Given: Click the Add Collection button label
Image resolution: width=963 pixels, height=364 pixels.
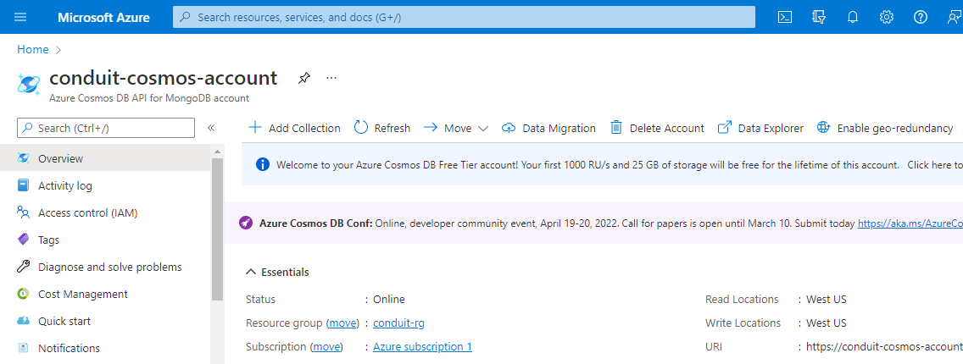Looking at the screenshot, I should click(x=304, y=128).
